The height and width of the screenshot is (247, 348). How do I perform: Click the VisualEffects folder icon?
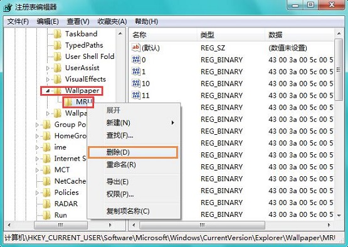click(58, 79)
